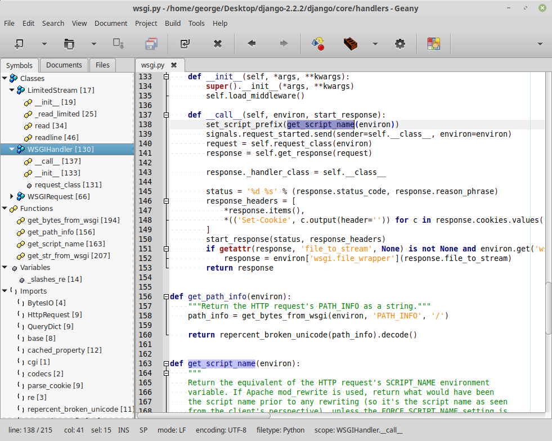Screen dimensions: 552x441
Task: Toggle fold marker at line 156
Action: coord(166,296)
